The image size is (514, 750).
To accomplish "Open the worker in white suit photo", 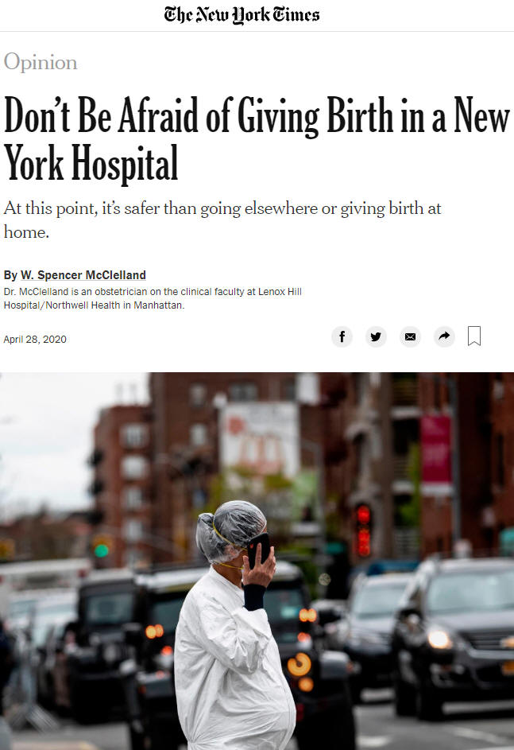I will (257, 561).
